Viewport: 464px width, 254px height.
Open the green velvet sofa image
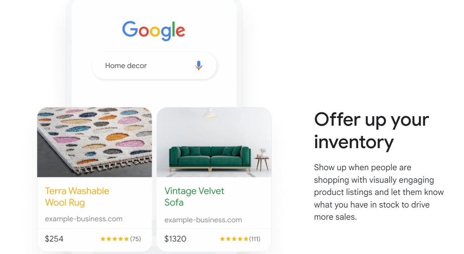214,142
